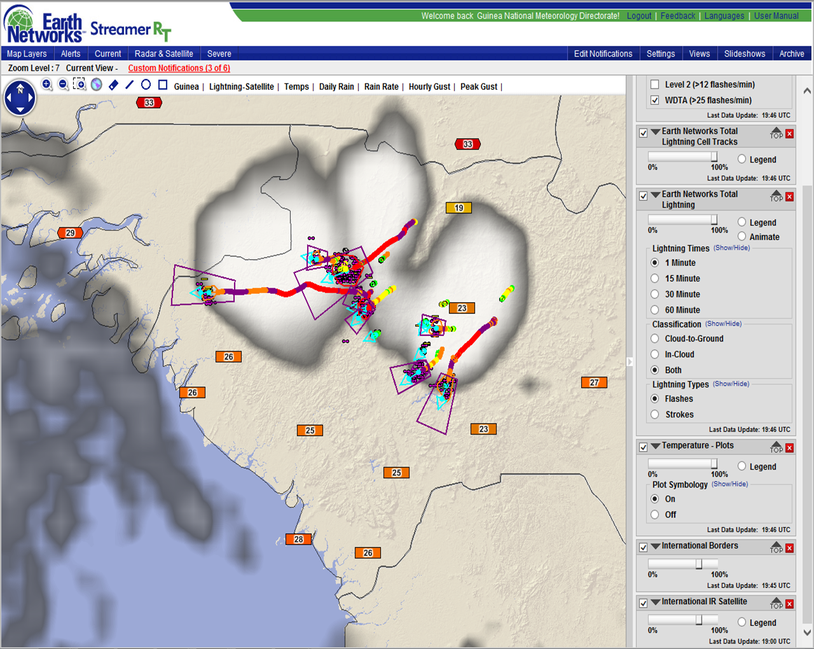Open the User Manual link
This screenshot has height=649, width=814.
pos(776,16)
